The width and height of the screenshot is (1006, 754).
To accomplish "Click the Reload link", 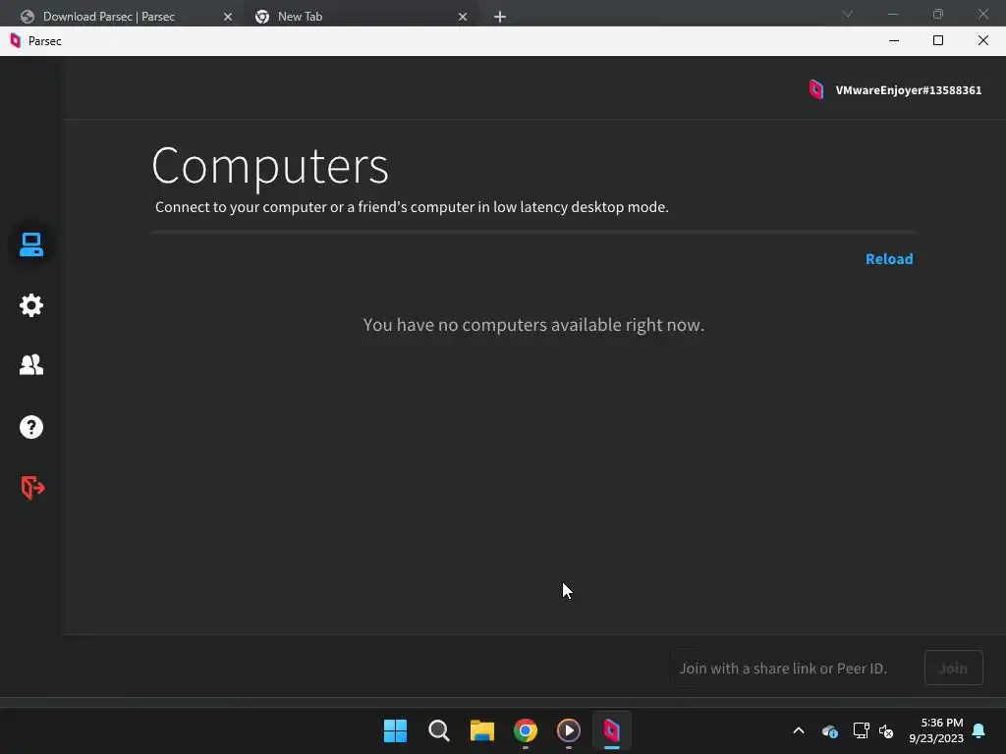I will tap(888, 259).
